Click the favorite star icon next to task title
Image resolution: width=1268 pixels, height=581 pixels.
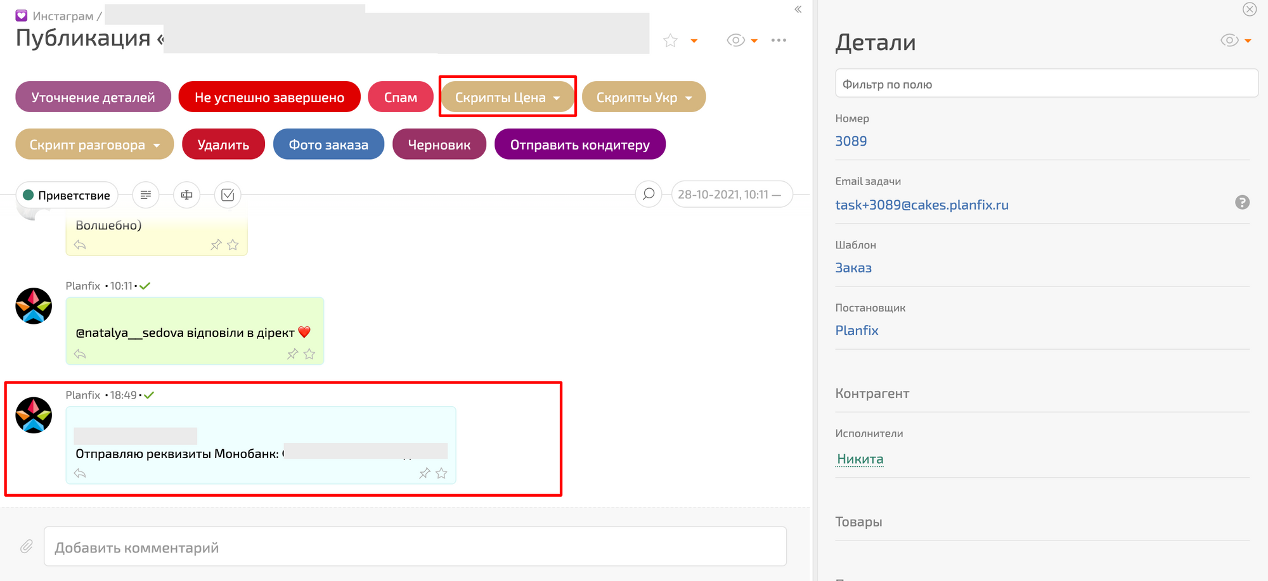670,41
